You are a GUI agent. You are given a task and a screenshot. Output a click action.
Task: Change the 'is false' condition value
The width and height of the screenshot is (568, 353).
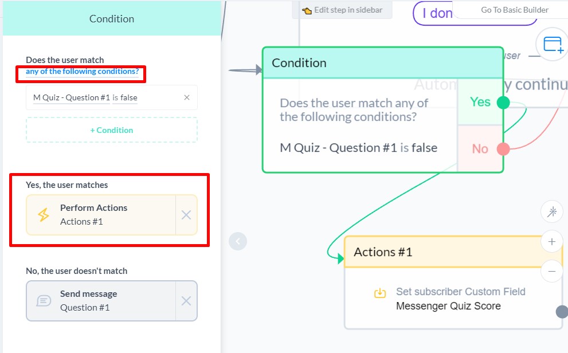[x=125, y=97]
